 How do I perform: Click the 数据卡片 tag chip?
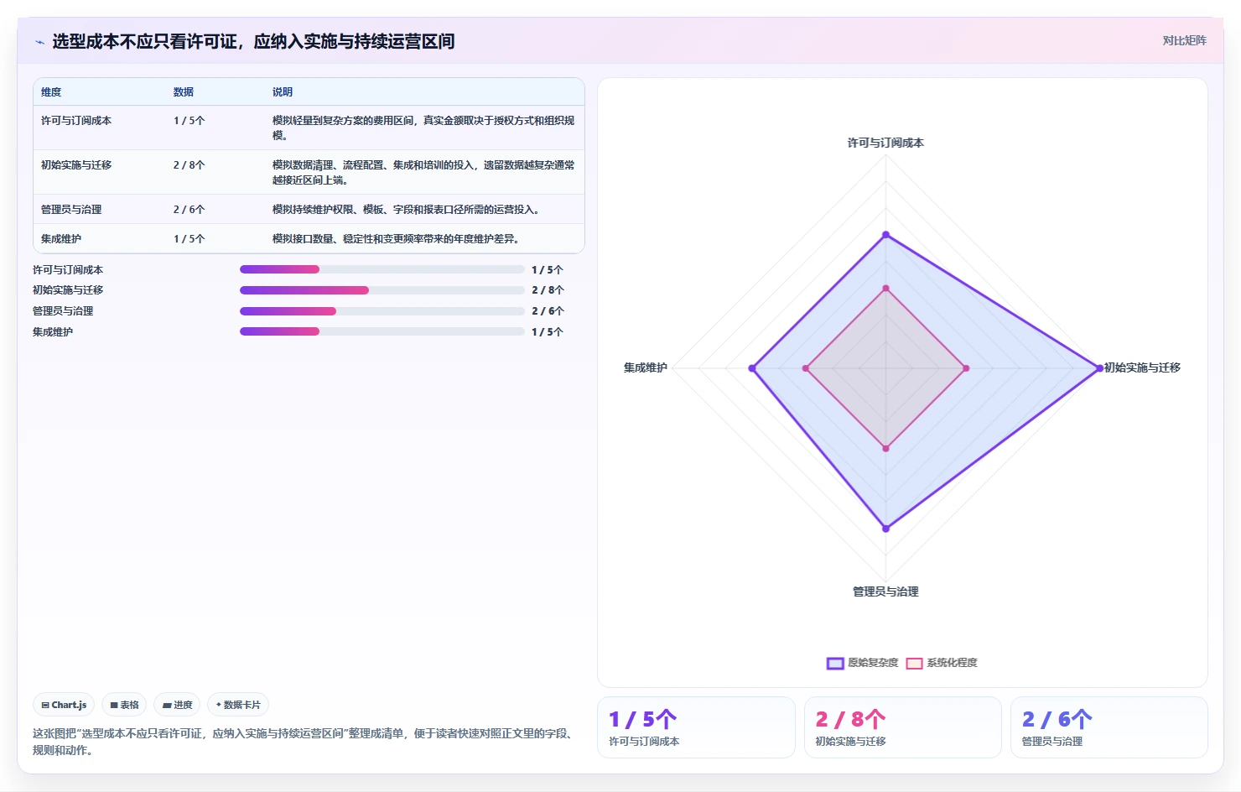238,705
